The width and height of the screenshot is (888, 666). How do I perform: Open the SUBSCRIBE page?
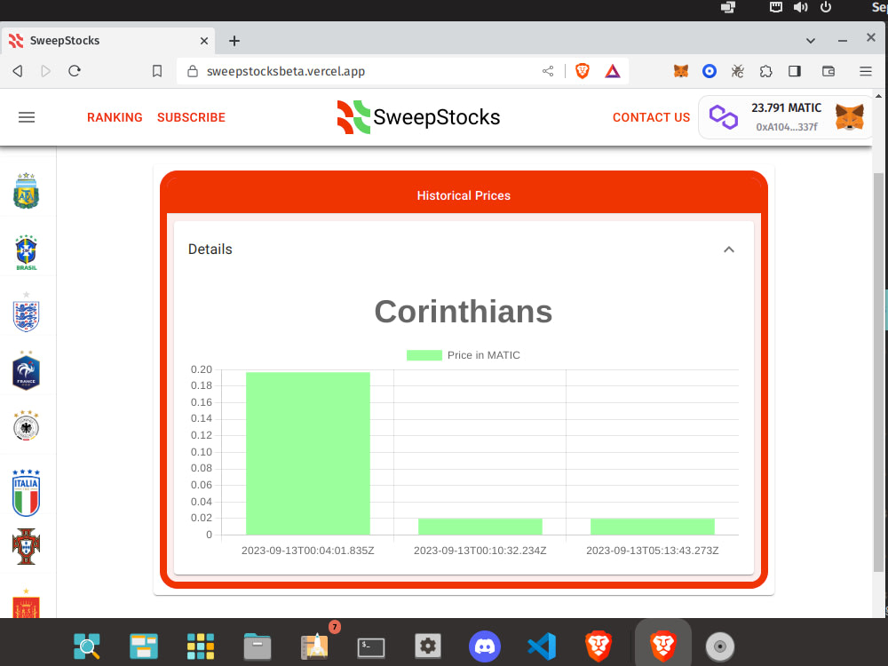pyautogui.click(x=191, y=117)
